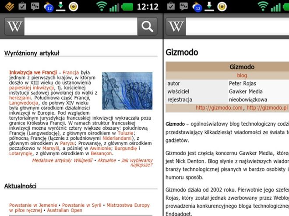This screenshot has height=216, width=289.
Task: Tap the shopping bag notification in left status bar
Action: 22,6
